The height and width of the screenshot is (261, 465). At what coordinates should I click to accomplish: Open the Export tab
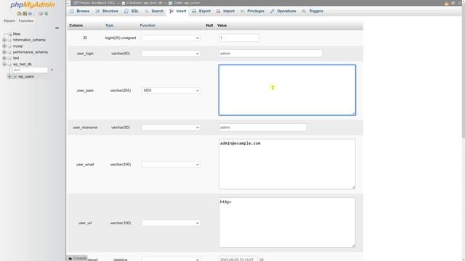tap(201, 11)
